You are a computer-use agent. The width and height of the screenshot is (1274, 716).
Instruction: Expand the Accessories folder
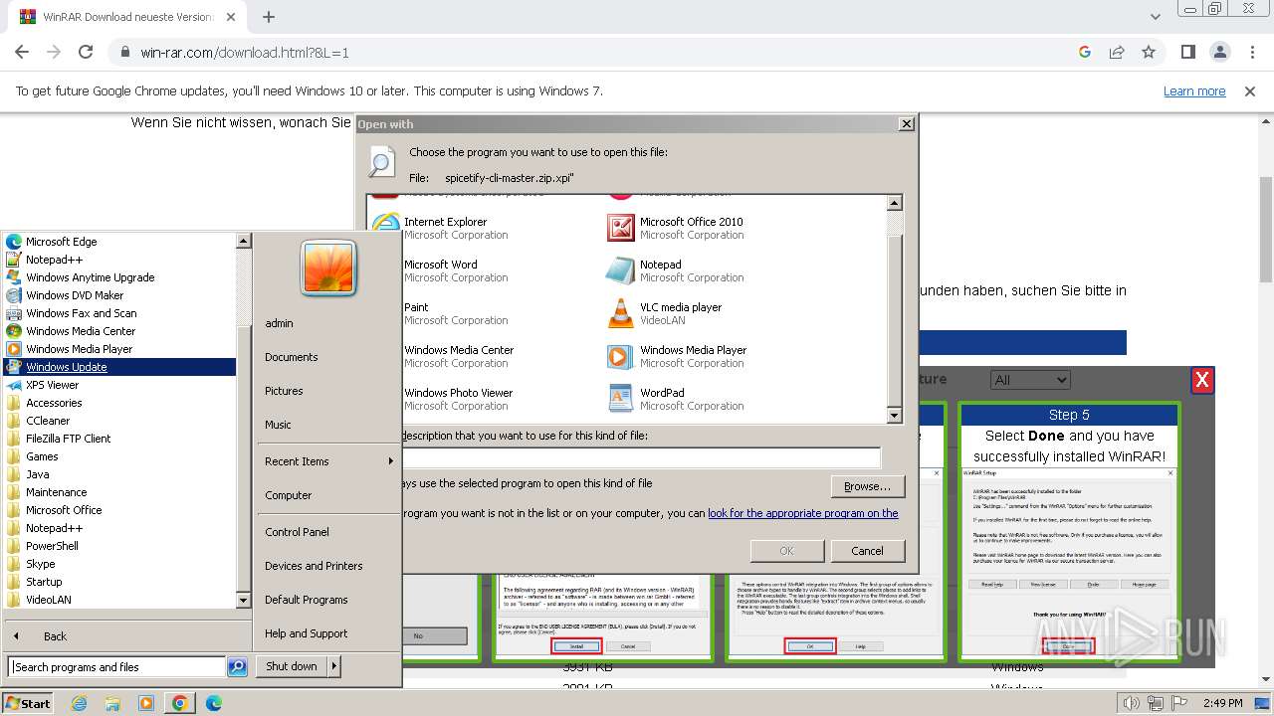tap(54, 403)
